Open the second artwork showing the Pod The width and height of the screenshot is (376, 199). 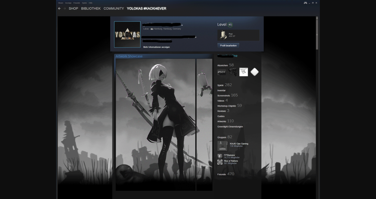pos(204,125)
